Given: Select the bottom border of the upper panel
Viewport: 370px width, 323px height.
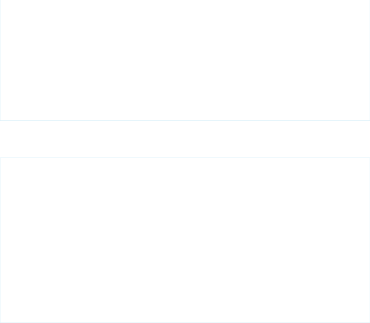Looking at the screenshot, I should pos(185,121).
